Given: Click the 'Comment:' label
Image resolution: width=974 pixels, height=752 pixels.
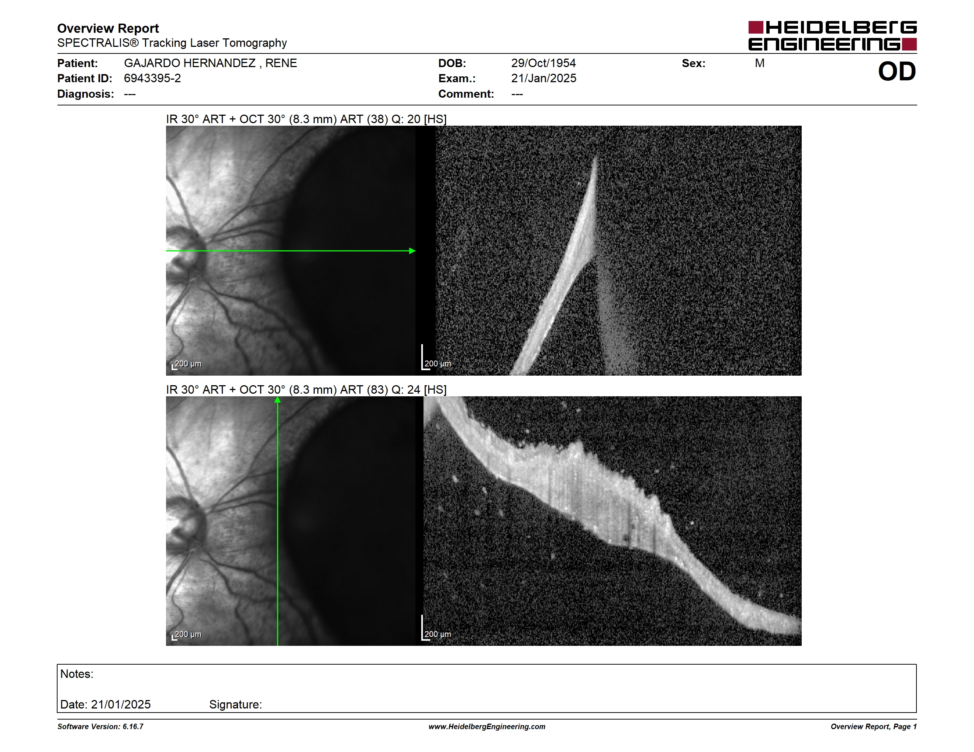Looking at the screenshot, I should click(x=466, y=94).
